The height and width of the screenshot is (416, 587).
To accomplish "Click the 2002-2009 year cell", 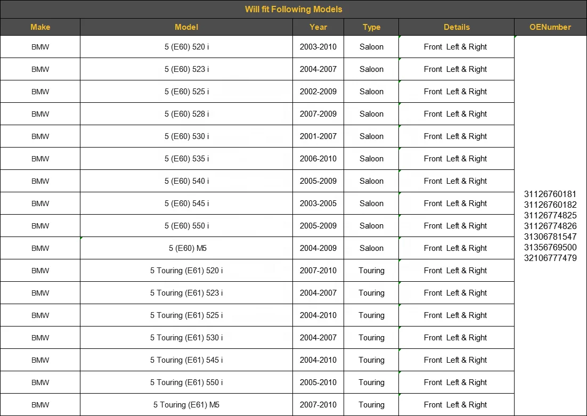I will point(318,92).
